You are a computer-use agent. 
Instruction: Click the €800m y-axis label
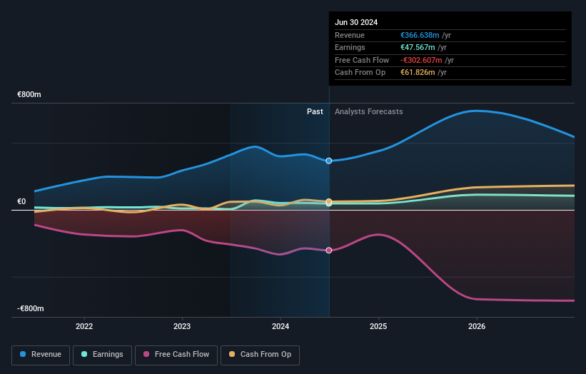click(x=29, y=94)
